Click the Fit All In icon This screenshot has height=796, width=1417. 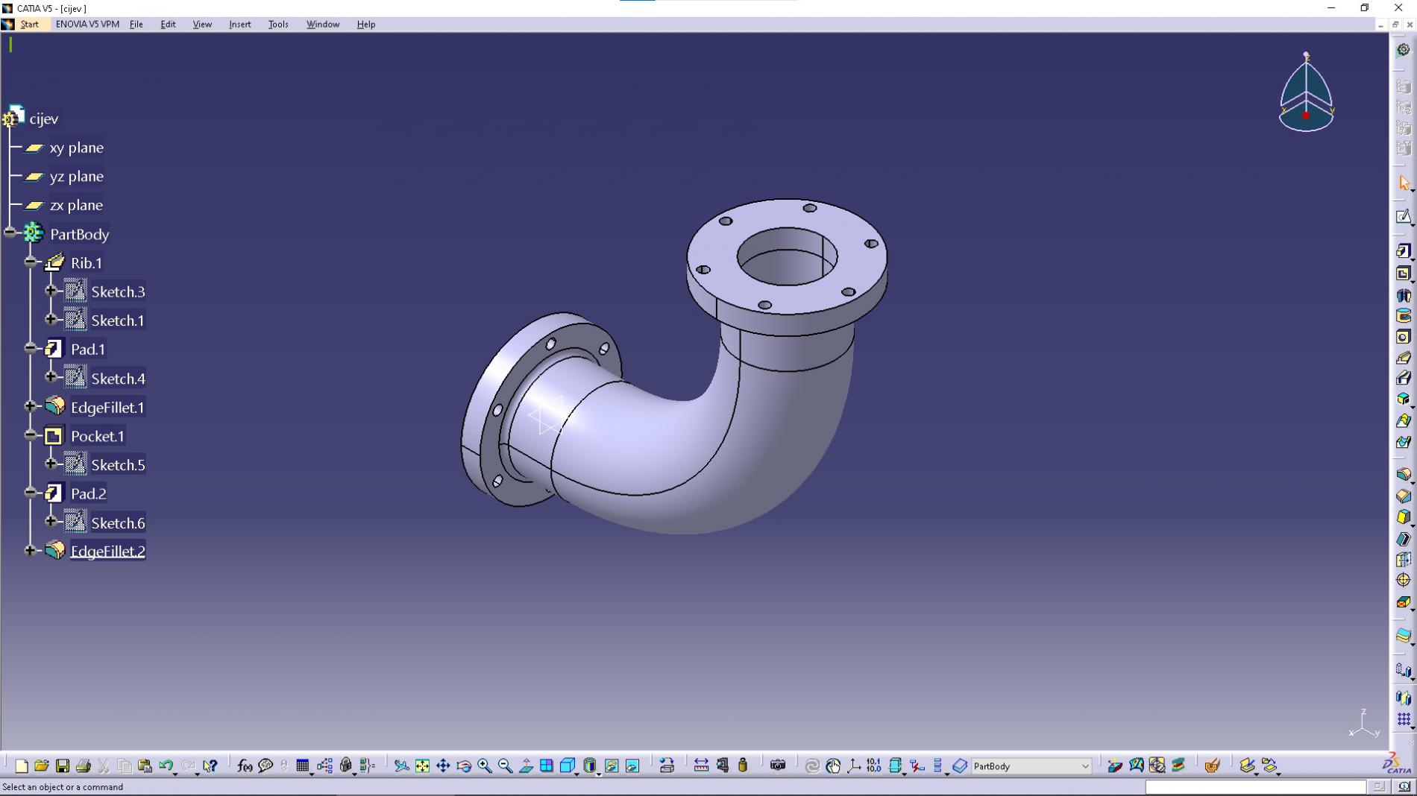422,765
